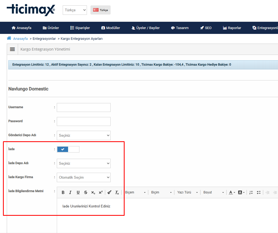Insert a numbered list
The image size is (278, 233).
251,192
